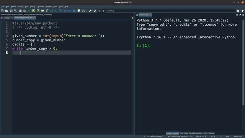Click the LSP Python status entry

pyautogui.click(x=154, y=136)
